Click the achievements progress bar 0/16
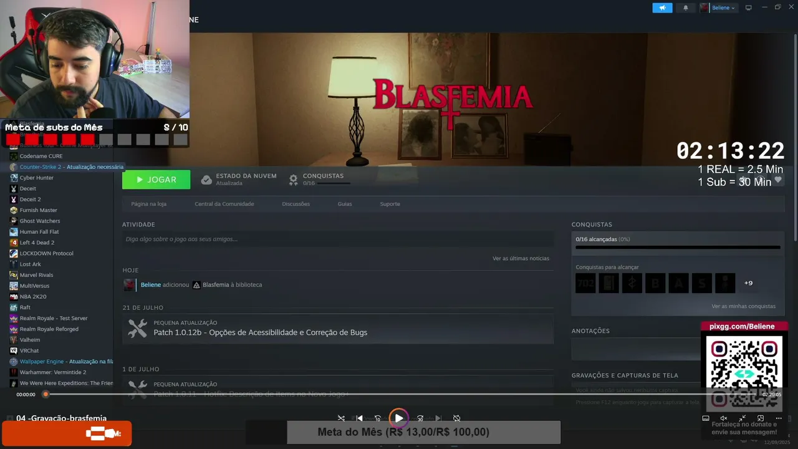 tap(678, 248)
